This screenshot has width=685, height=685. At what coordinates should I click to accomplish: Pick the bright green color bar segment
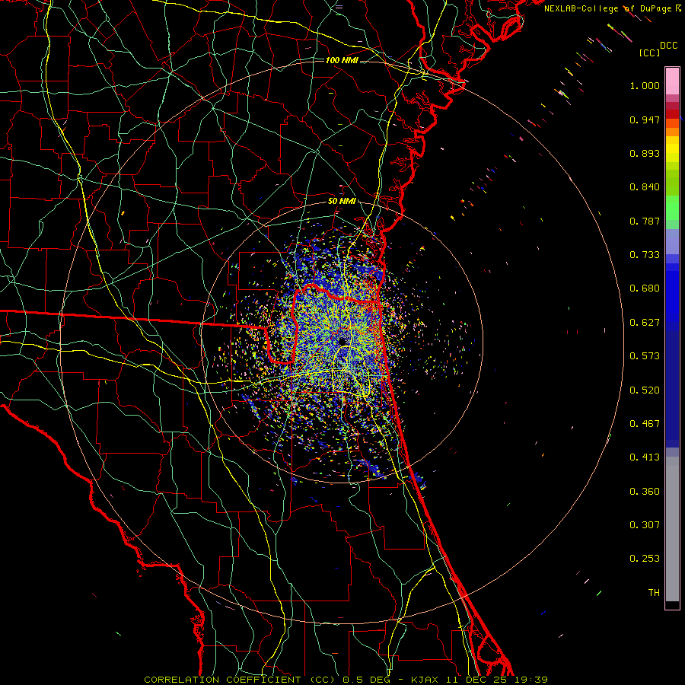coord(672,208)
